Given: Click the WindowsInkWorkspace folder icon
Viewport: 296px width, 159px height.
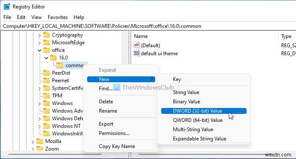Looking at the screenshot, I should point(47,134).
